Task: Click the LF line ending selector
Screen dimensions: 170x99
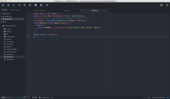Action: (144, 97)
